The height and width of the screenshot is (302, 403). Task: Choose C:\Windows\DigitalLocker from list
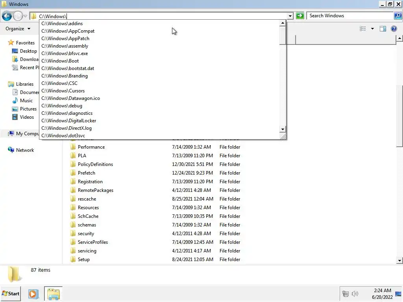tap(159, 120)
